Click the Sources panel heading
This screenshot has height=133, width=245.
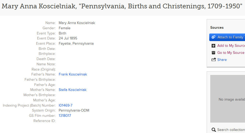(x=217, y=28)
